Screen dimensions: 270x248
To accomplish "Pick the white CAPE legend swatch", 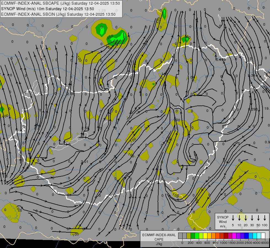I will pyautogui.click(x=263, y=236).
